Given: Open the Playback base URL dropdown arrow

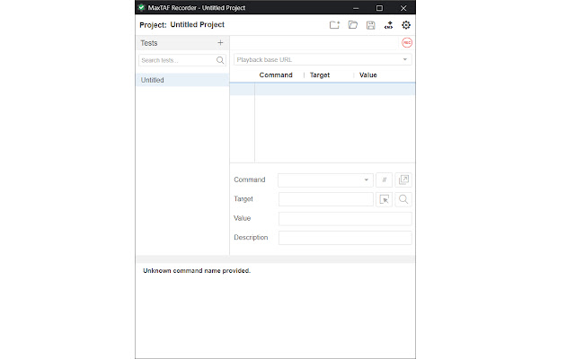Looking at the screenshot, I should tap(405, 59).
